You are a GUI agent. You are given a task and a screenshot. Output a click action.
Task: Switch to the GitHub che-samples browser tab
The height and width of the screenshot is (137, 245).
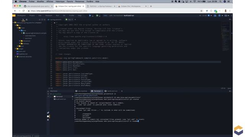(38, 6)
